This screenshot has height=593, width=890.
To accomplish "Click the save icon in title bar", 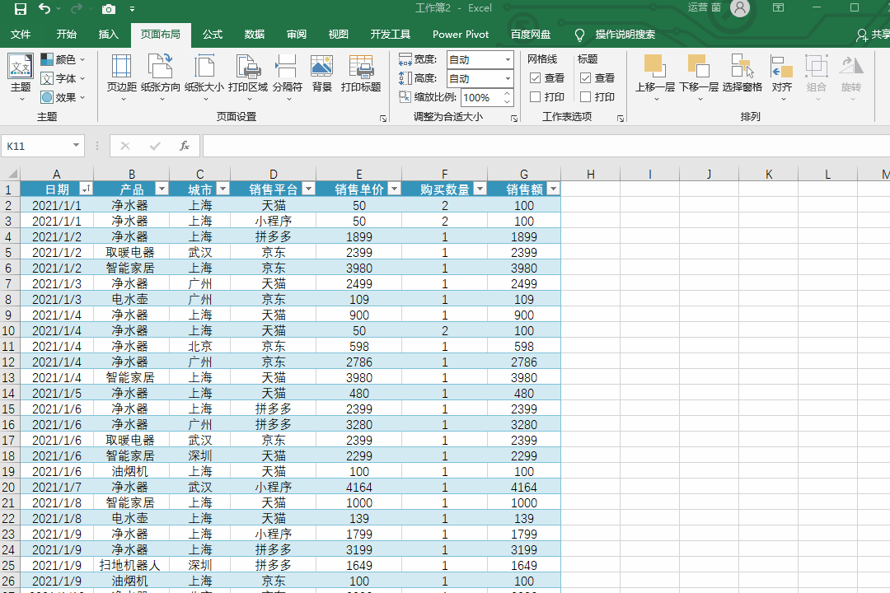I will coord(21,9).
